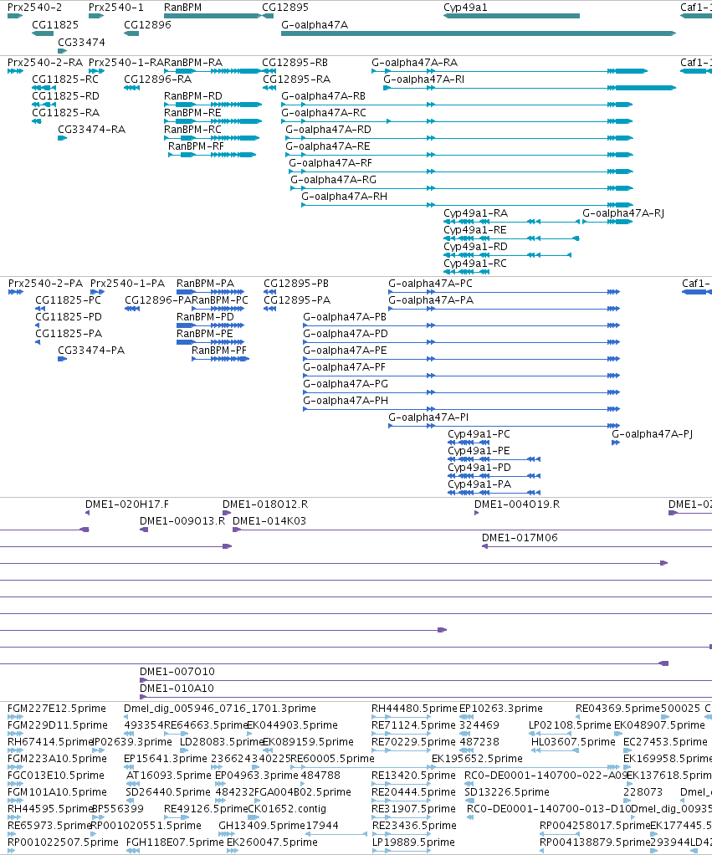Select the Prx2540-2 gene label
The height and width of the screenshot is (855, 712).
(35, 8)
